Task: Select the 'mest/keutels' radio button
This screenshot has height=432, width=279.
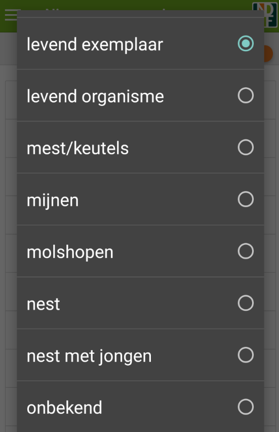Action: [246, 147]
